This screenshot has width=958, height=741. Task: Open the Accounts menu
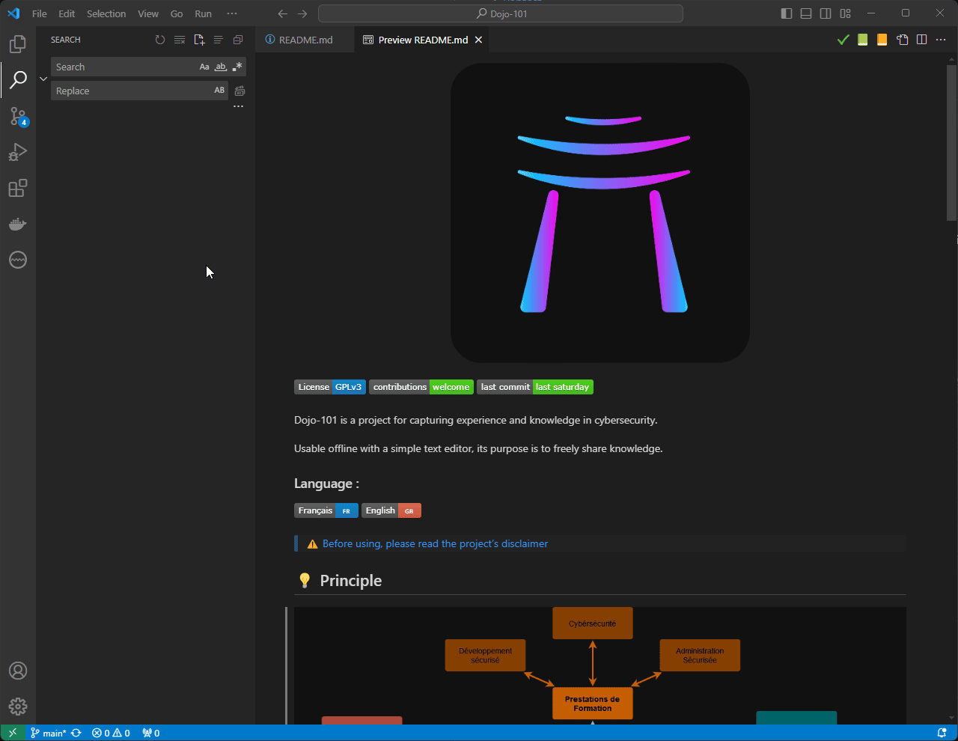point(18,671)
